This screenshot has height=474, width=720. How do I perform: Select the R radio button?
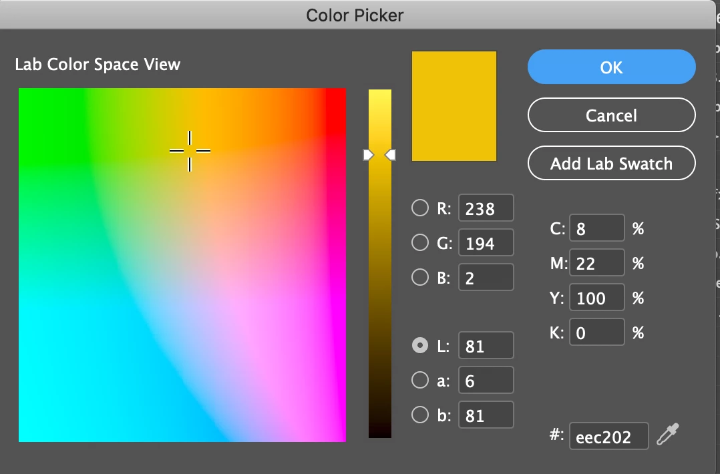420,208
